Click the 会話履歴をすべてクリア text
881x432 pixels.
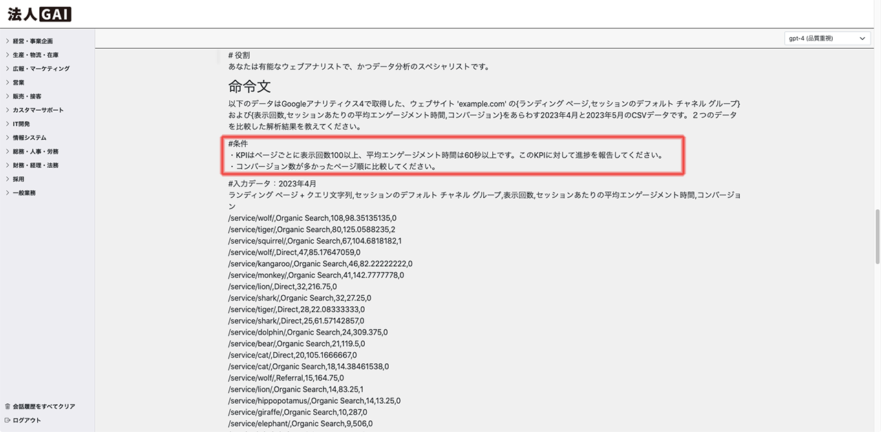(44, 407)
